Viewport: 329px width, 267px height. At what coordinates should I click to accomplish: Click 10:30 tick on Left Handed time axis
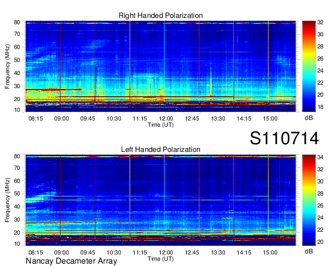pyautogui.click(x=114, y=252)
